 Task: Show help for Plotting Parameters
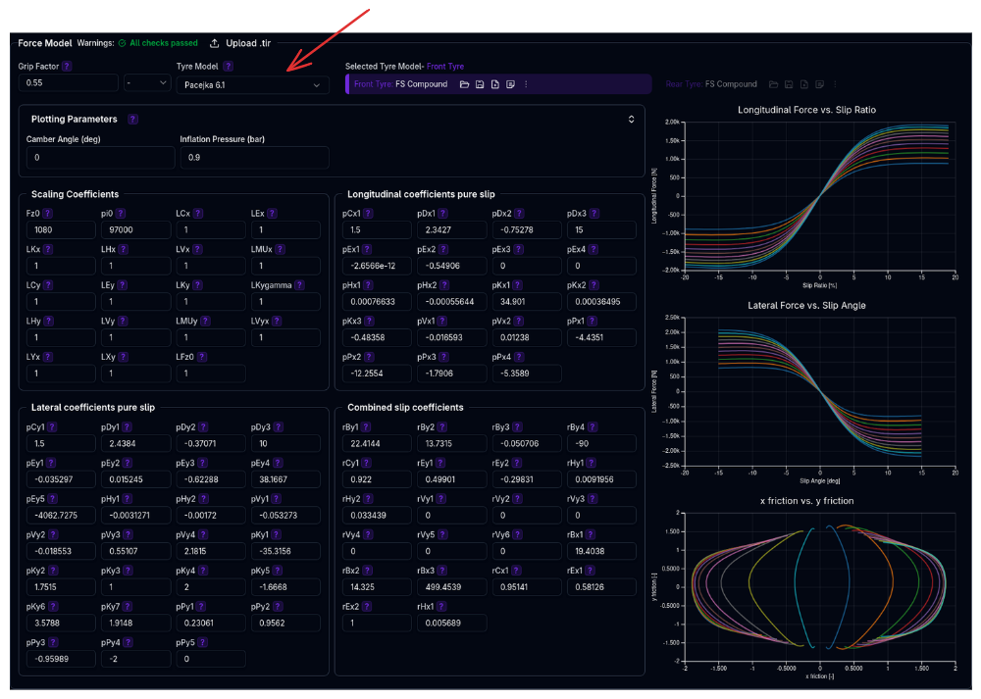pos(133,120)
